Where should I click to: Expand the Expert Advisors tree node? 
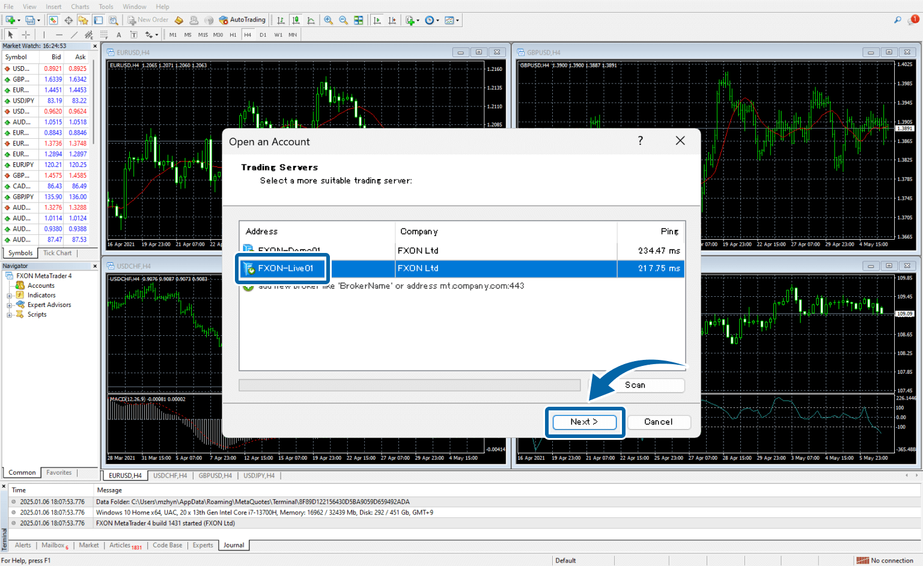[9, 305]
